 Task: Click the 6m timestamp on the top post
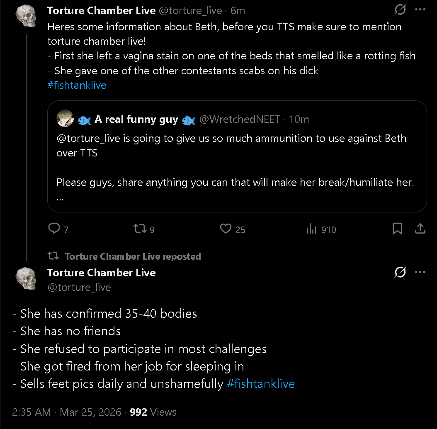tap(238, 11)
